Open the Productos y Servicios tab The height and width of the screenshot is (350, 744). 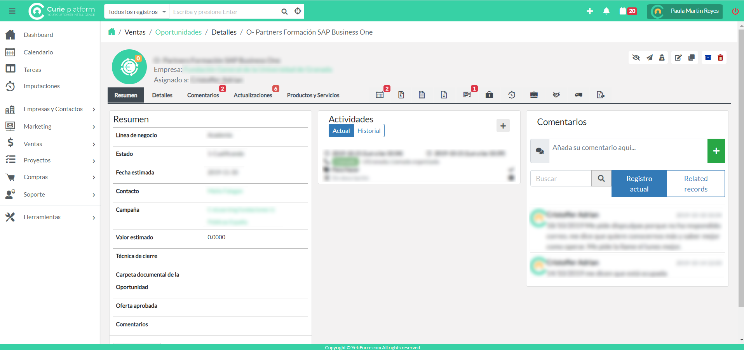tap(313, 95)
